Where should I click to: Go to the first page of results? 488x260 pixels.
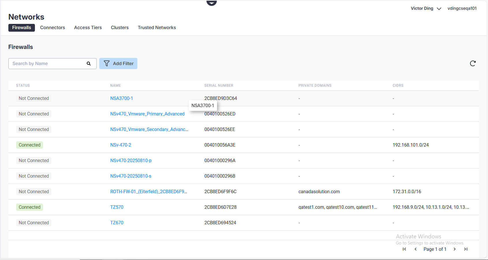click(x=404, y=249)
